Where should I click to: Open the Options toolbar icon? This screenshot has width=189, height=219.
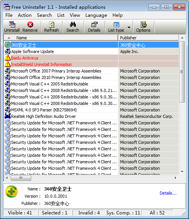tap(143, 24)
